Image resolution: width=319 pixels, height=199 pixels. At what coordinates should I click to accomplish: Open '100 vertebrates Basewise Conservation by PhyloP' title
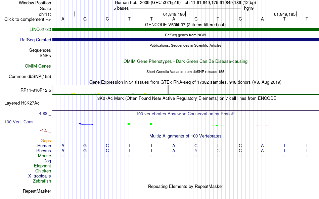coord(185,114)
